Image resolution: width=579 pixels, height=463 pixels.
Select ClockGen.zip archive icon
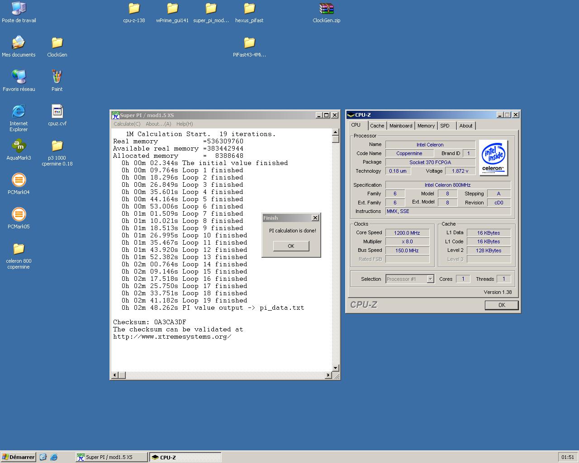pos(326,12)
